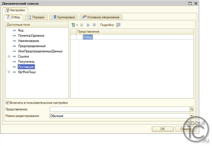Viewport: 212px width, 146px height.
Task: Click the field icon next to Наименование
Action: point(14,41)
